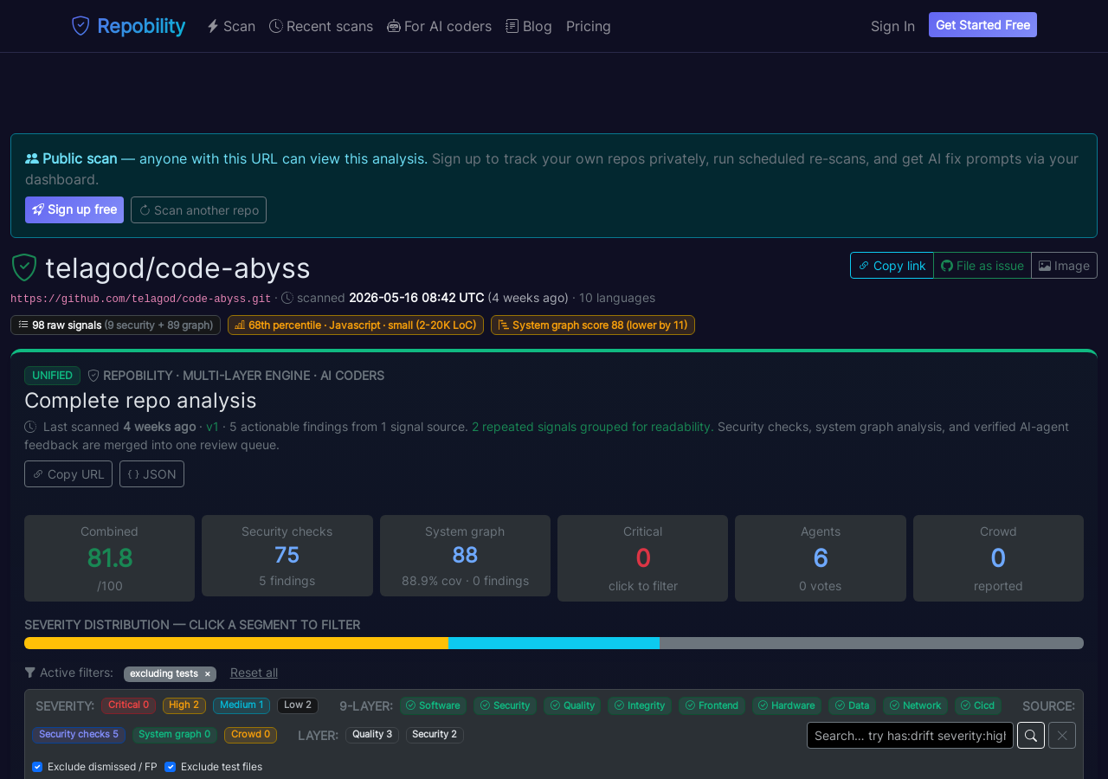Viewport: 1108px width, 779px height.
Task: Open the Scan nav item
Action: tap(231, 26)
